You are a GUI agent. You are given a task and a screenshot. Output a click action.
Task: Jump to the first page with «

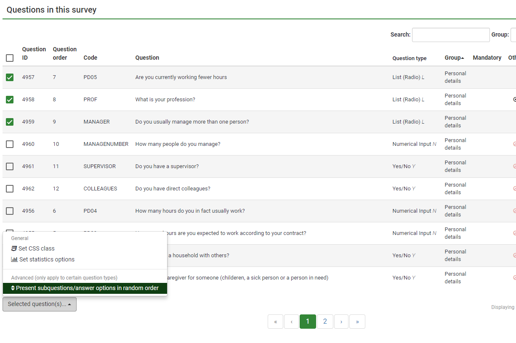[x=275, y=322]
